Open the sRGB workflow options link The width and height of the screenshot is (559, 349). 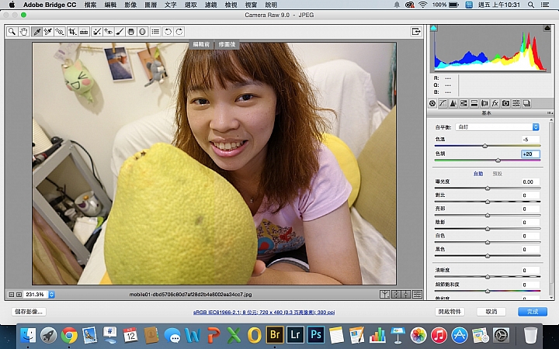tap(264, 312)
